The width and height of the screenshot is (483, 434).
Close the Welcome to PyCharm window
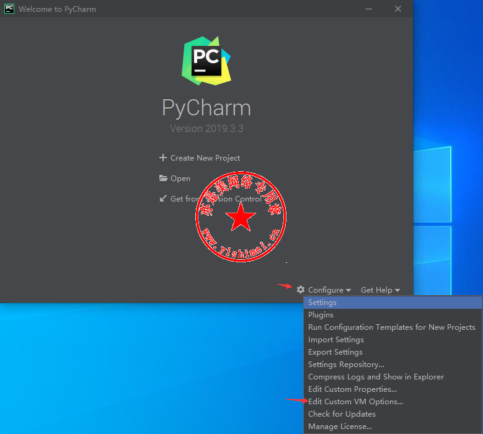[398, 9]
